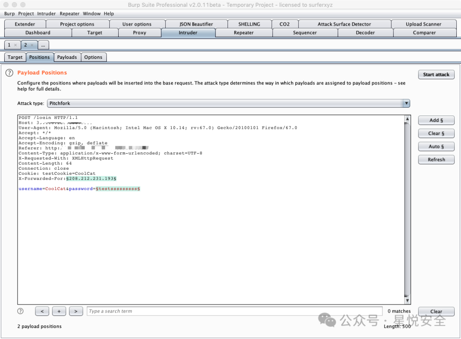Open the Help menu
The height and width of the screenshot is (339, 461).
pos(109,14)
